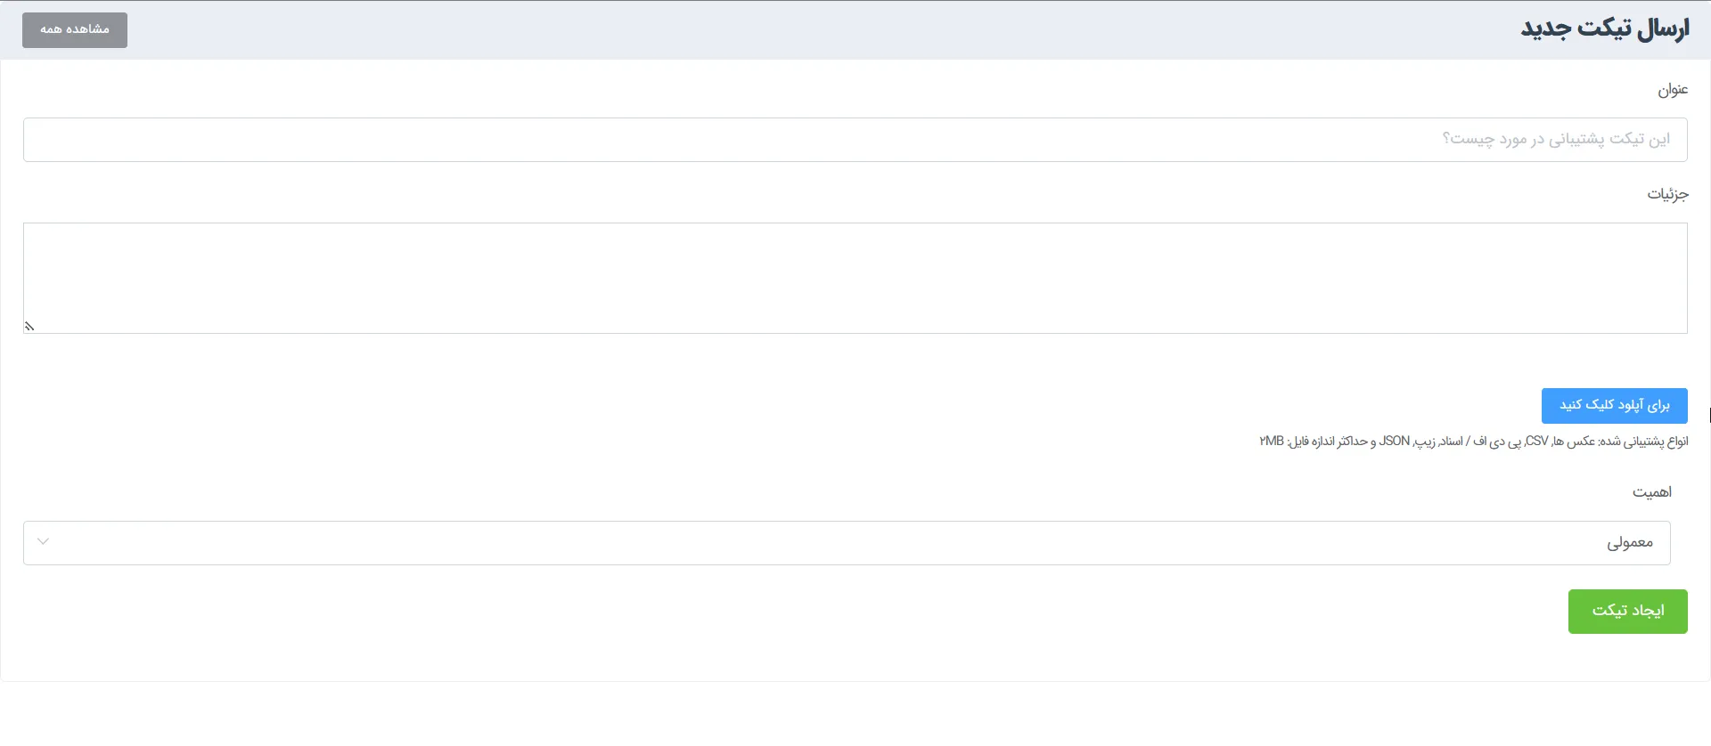Click the عنوان field label

coord(1673,90)
